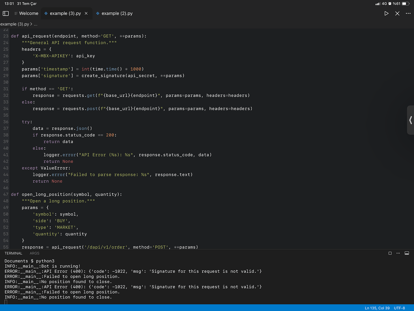This screenshot has width=414, height=311.
Task: Click the Ln 135, Col 39 indicator
Action: click(377, 308)
